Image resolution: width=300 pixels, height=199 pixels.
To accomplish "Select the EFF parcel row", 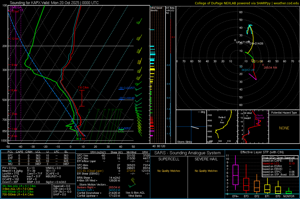I will point(38,158).
